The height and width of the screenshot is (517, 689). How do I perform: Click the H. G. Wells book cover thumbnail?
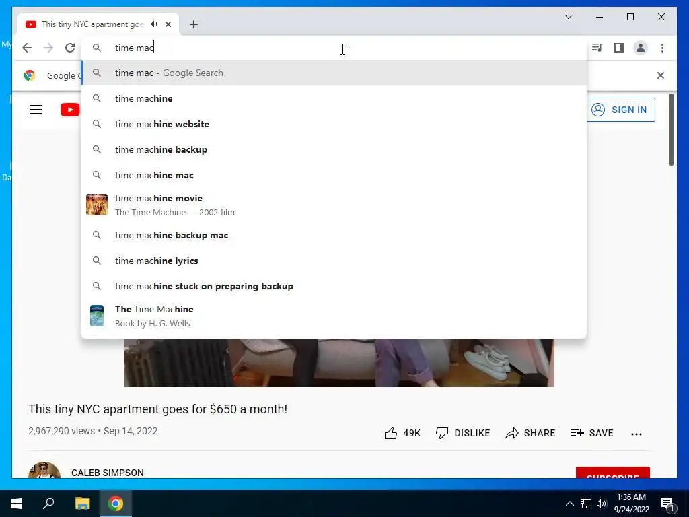point(97,316)
